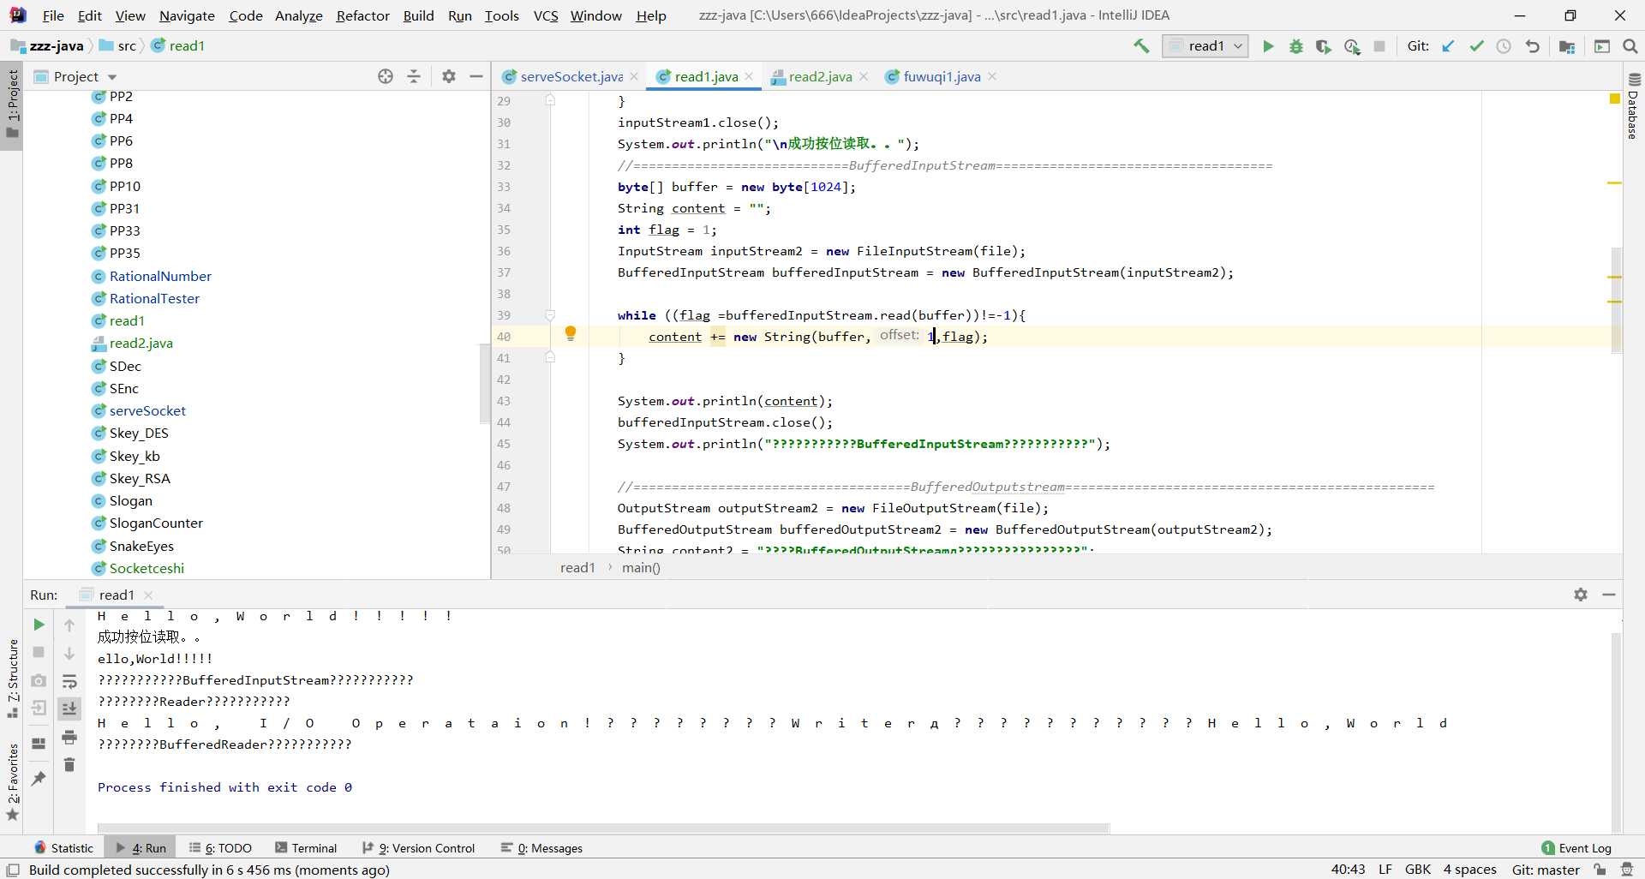
Task: Switch to fuwuqi1.java editor tab
Action: [x=942, y=76]
